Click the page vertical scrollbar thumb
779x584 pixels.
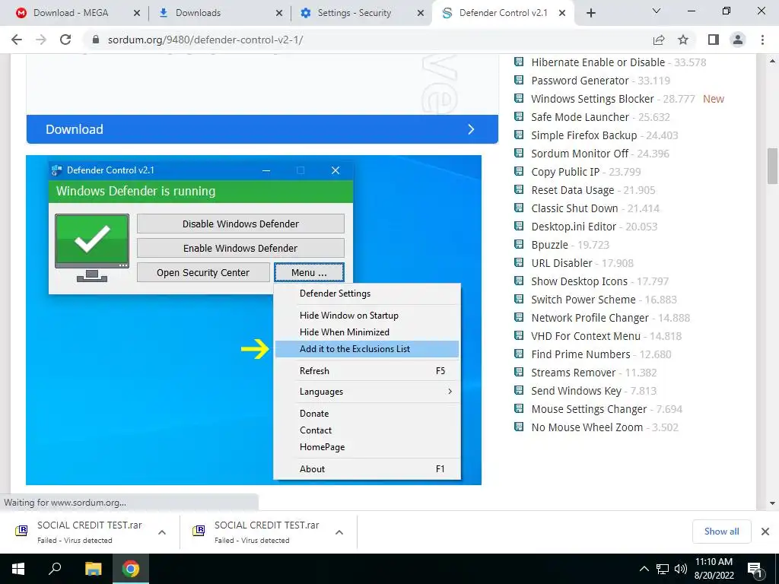[773, 167]
